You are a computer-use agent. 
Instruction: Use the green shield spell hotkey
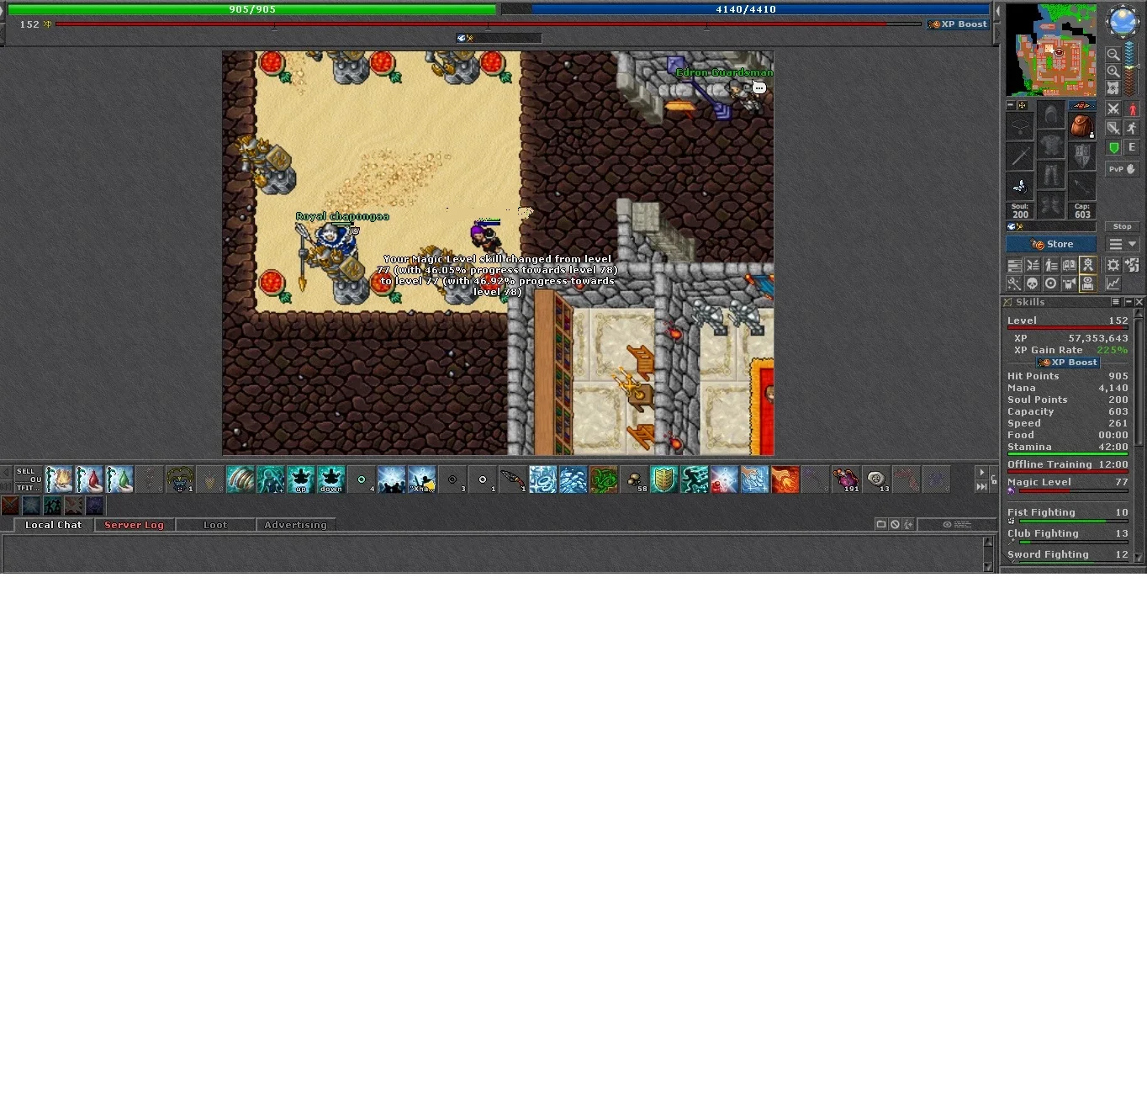pos(664,479)
